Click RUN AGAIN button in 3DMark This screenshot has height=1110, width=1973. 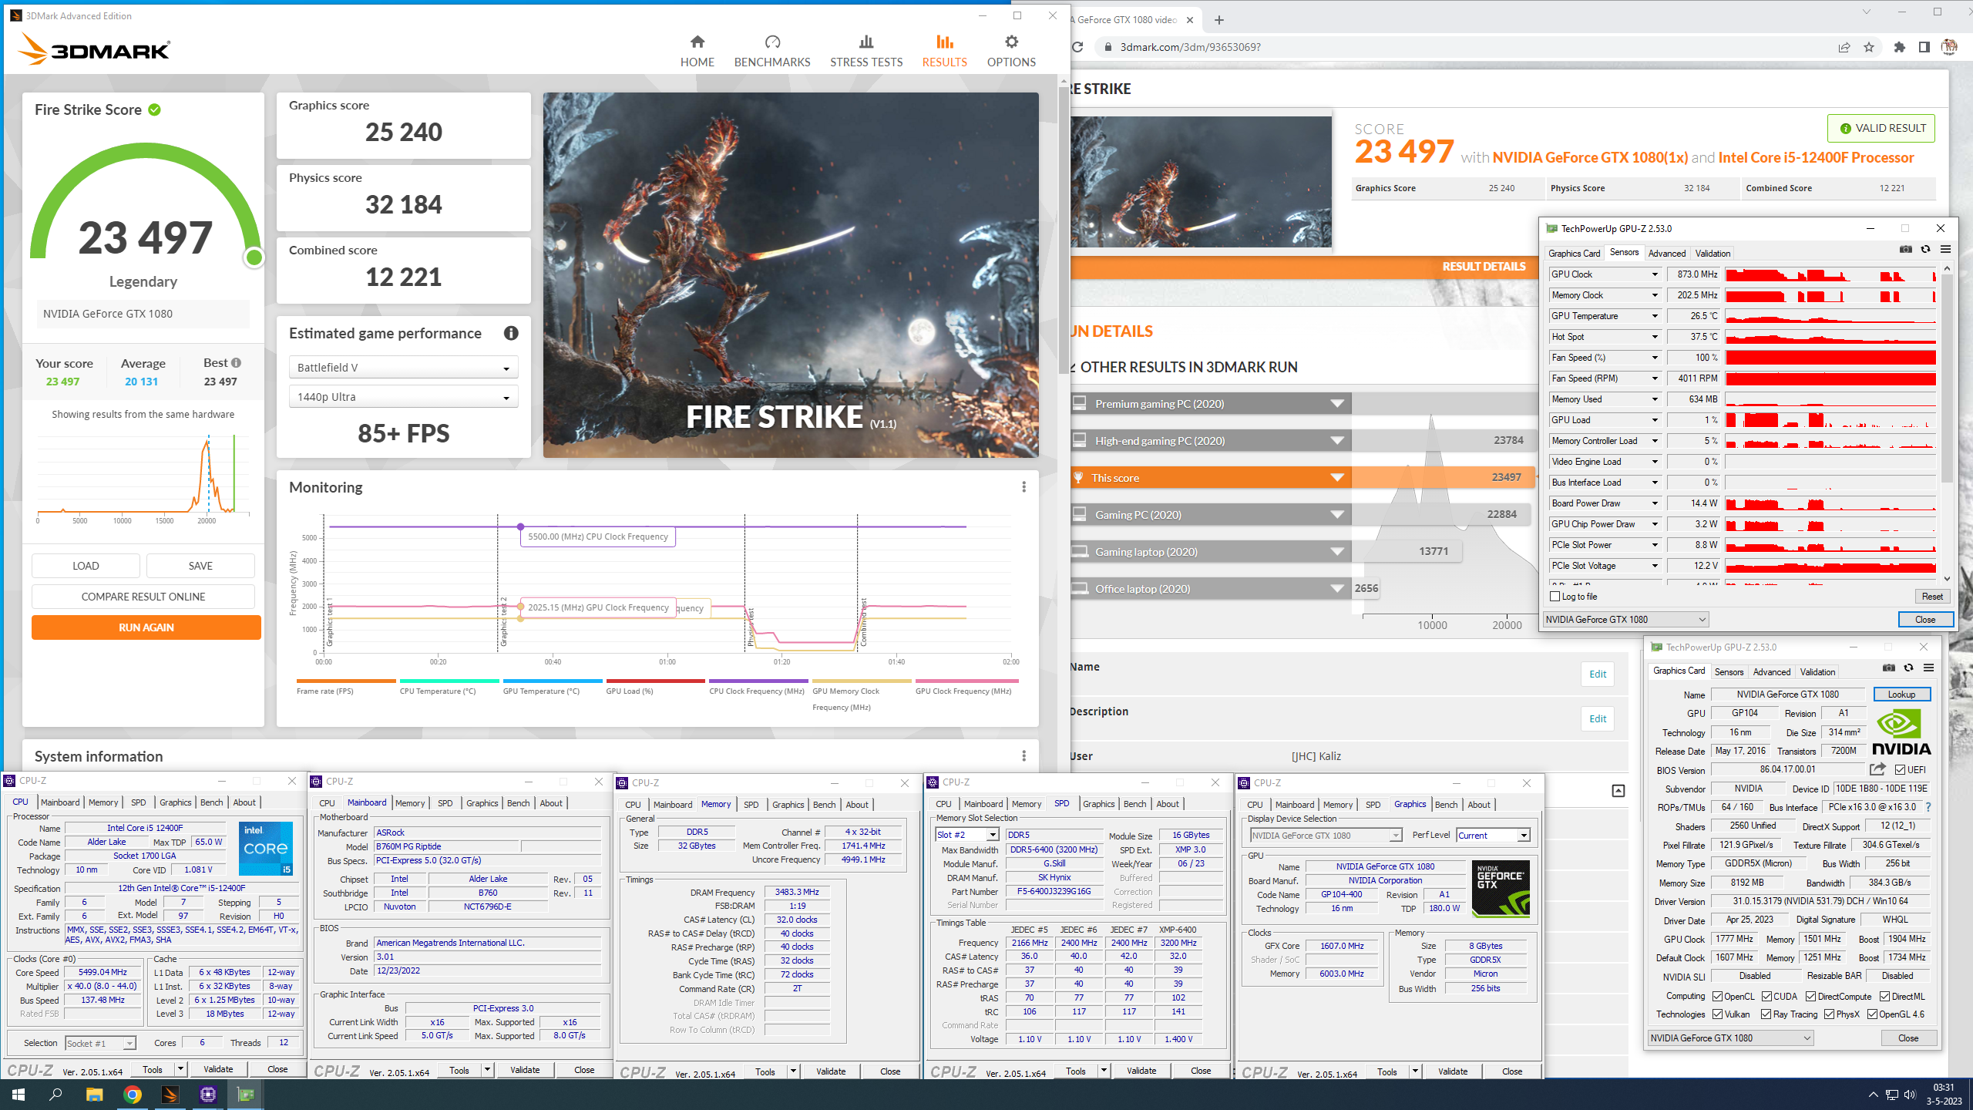click(x=146, y=627)
